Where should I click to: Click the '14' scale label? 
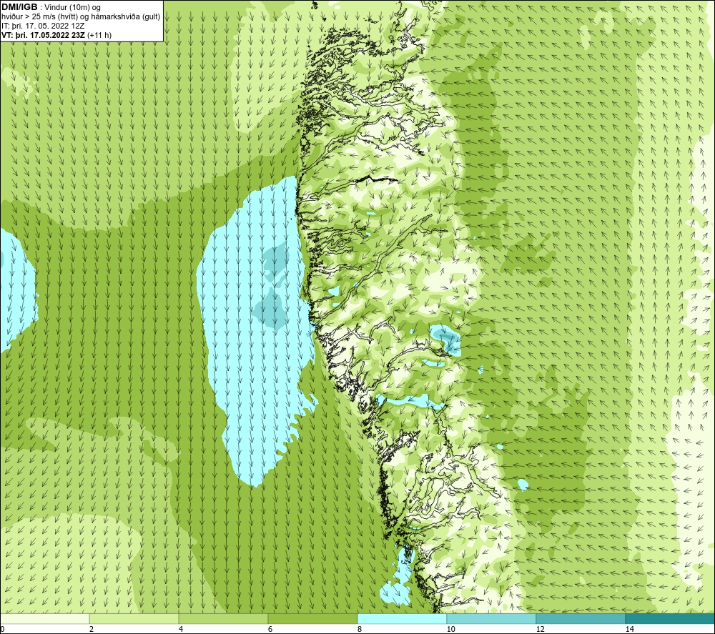coord(630,630)
